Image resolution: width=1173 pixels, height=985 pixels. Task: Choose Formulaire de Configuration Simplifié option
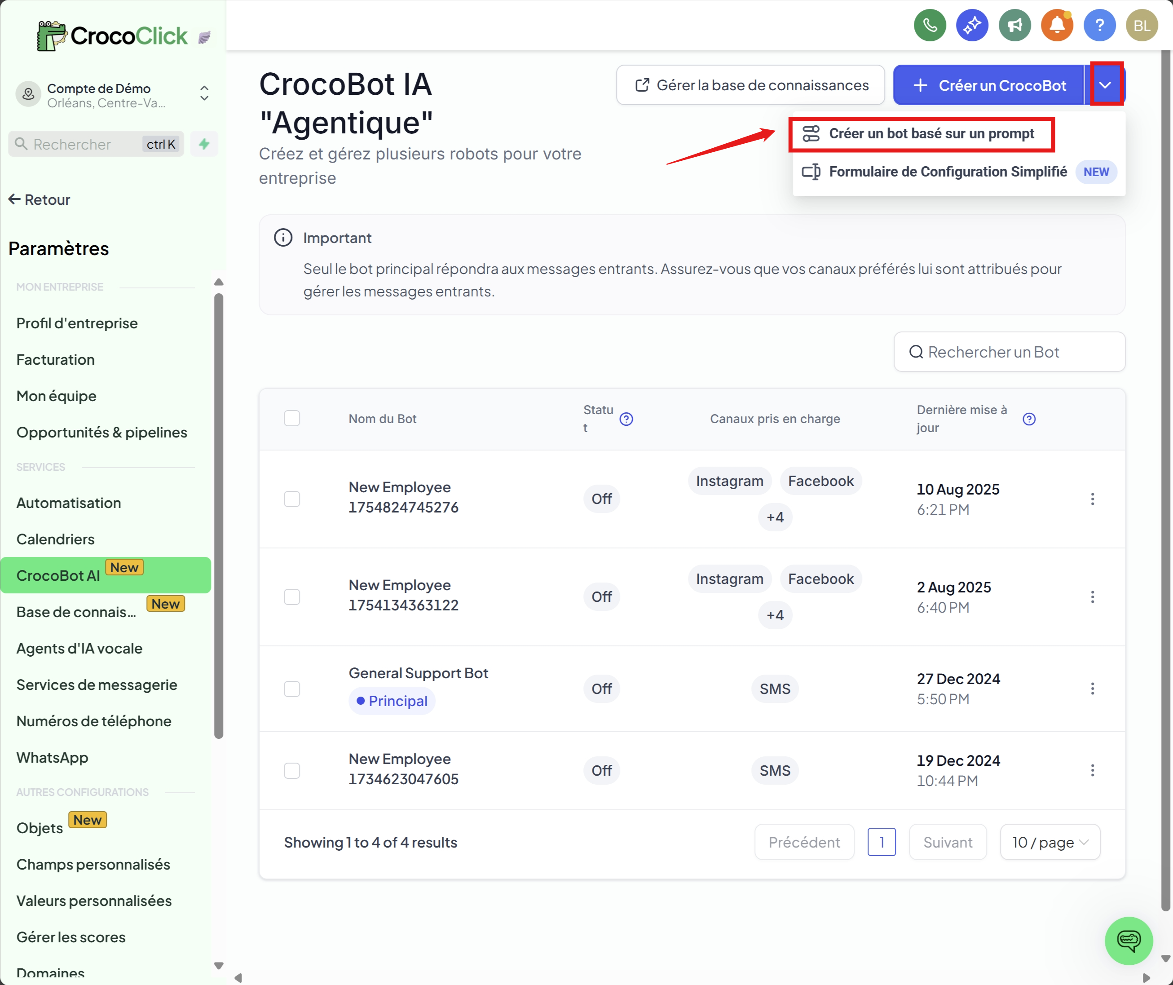pyautogui.click(x=958, y=172)
